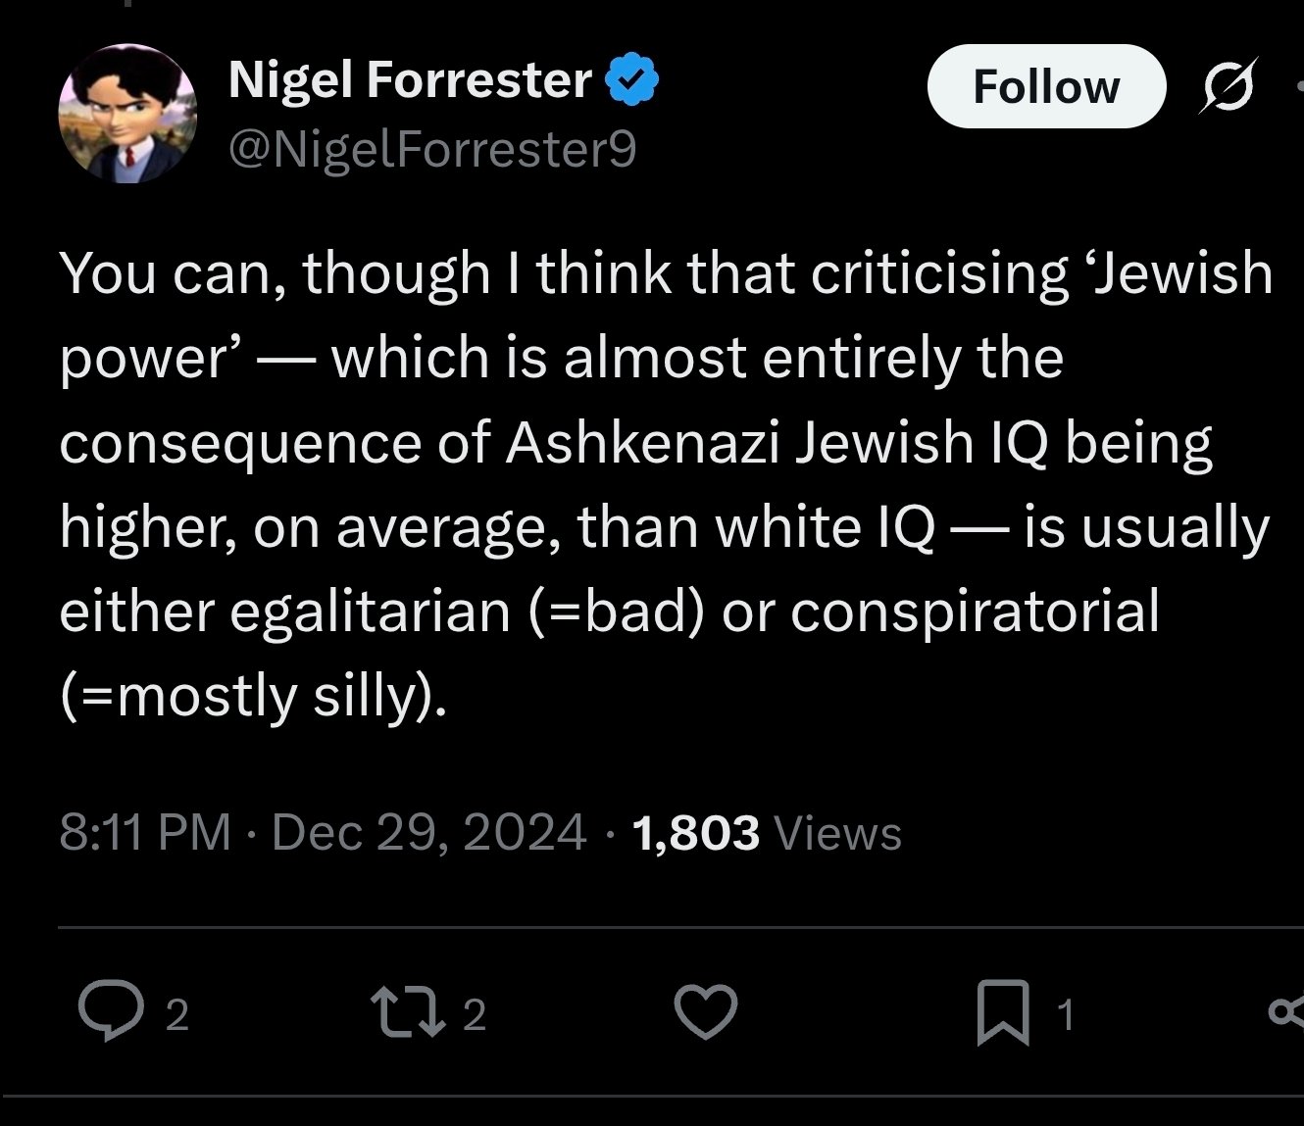Image resolution: width=1304 pixels, height=1126 pixels.
Task: Share the post via the share icon
Action: pos(1286,1012)
